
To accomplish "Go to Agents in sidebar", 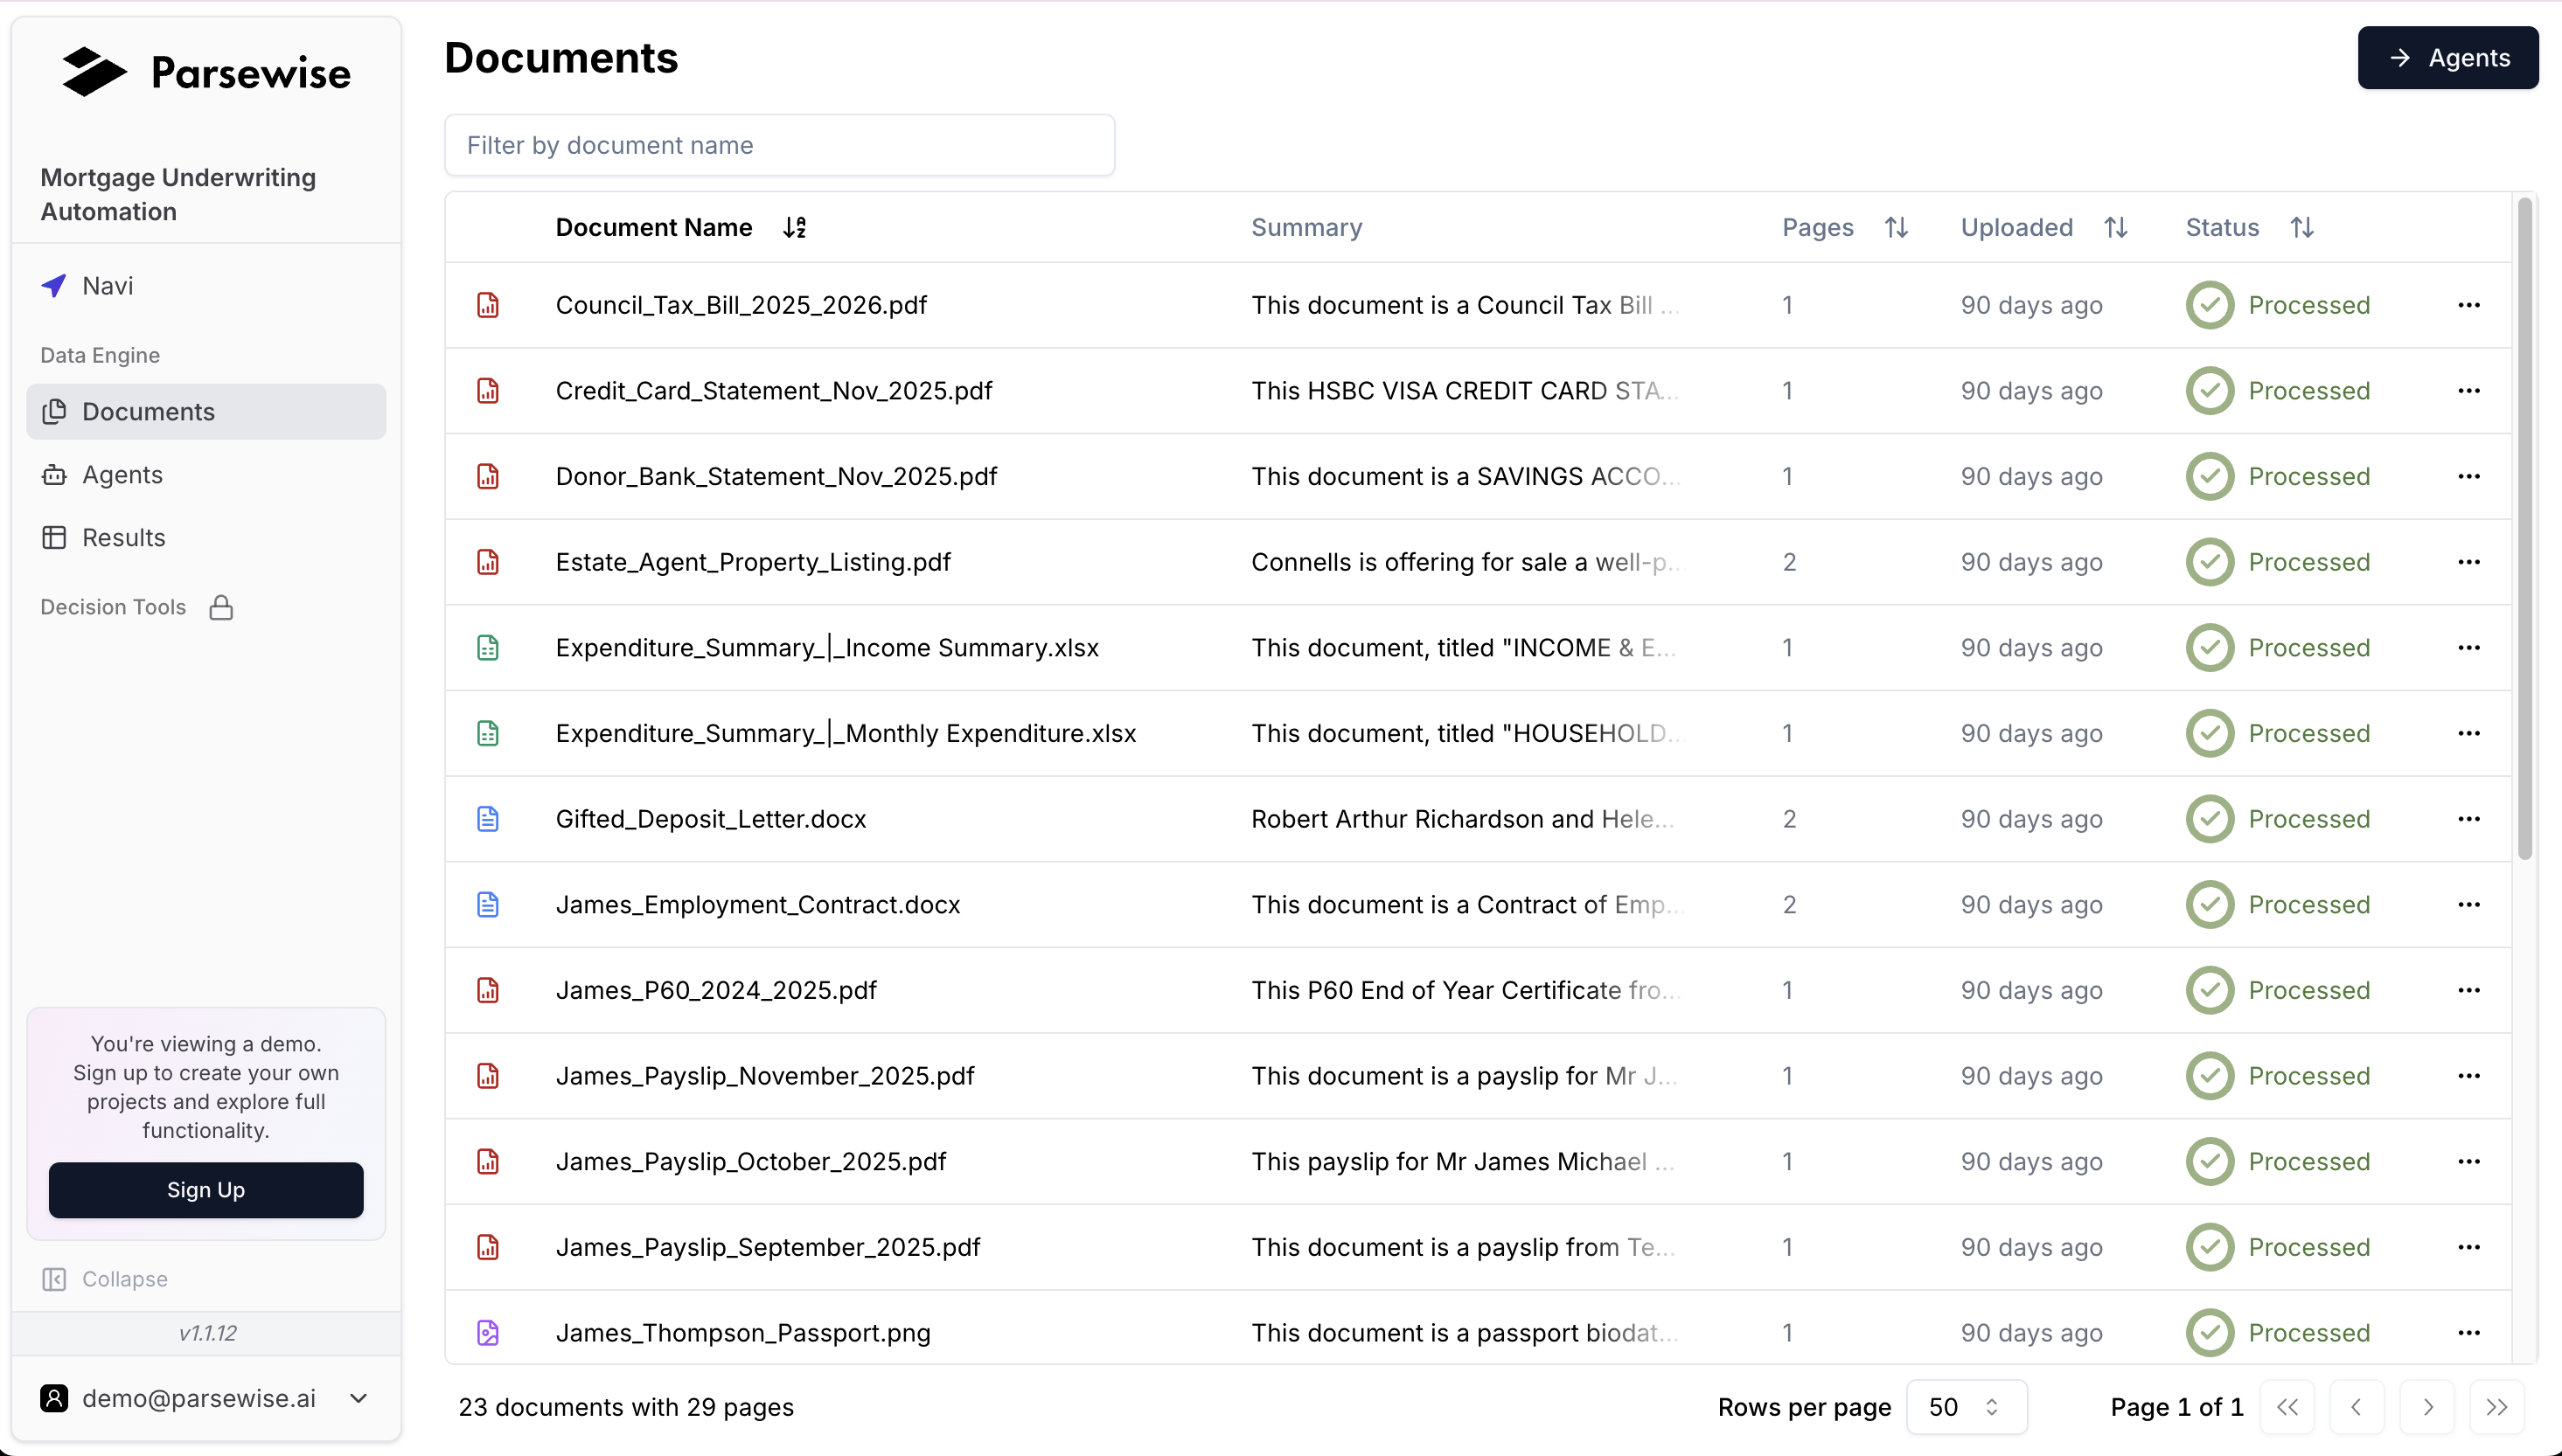I will pyautogui.click(x=206, y=475).
